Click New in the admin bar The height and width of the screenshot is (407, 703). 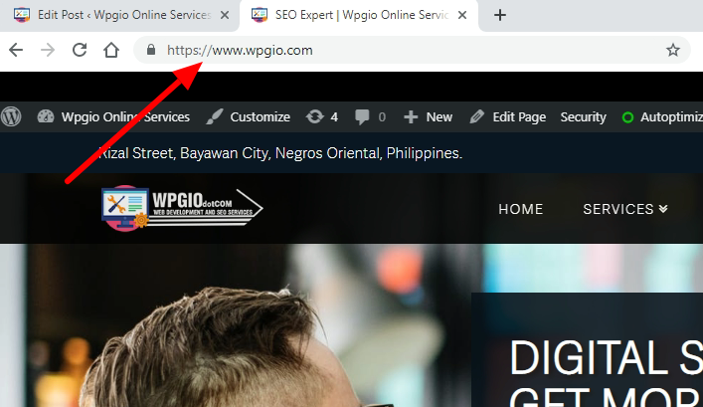coord(428,117)
